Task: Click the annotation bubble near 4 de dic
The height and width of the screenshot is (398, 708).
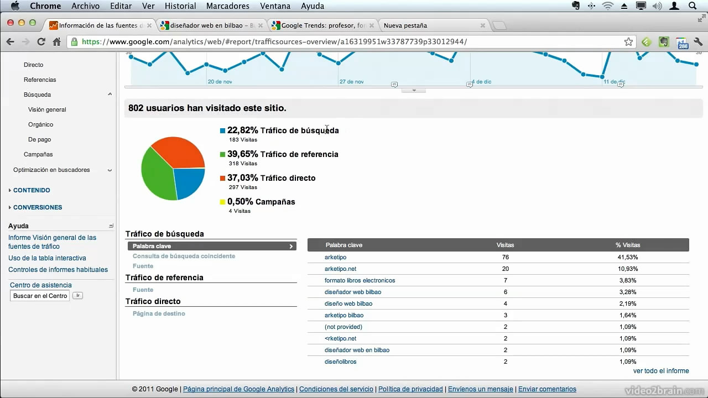Action: [x=470, y=85]
